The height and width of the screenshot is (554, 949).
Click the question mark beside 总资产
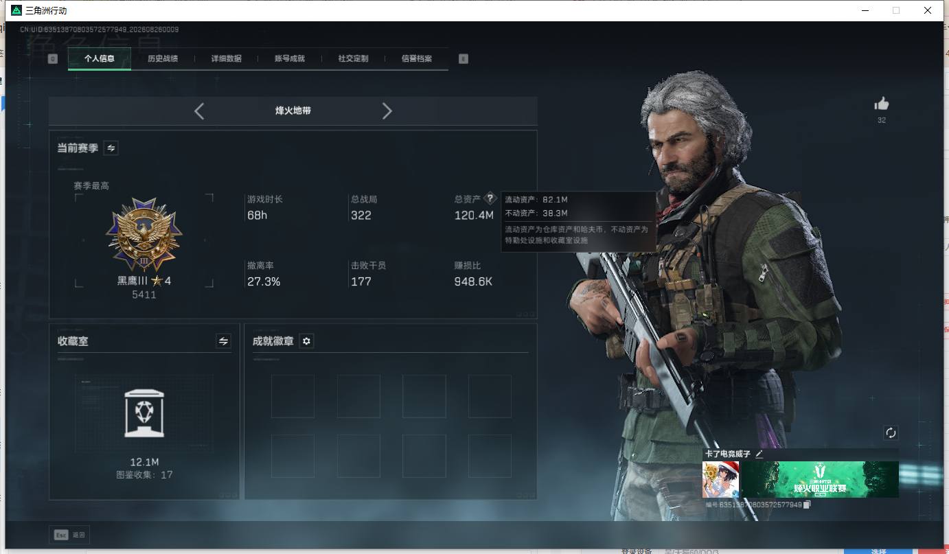(490, 198)
